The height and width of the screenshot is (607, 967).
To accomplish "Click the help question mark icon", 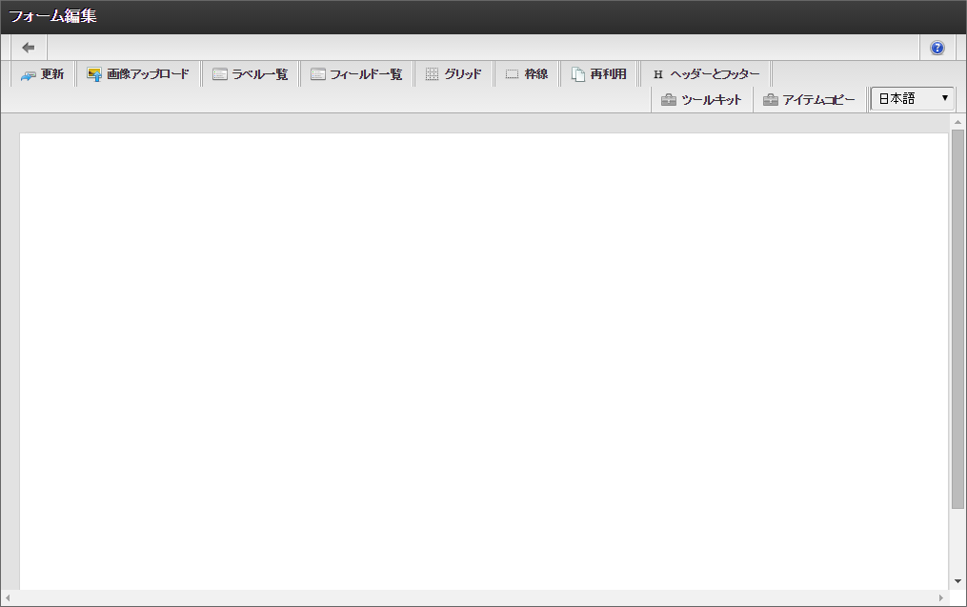I will (937, 47).
